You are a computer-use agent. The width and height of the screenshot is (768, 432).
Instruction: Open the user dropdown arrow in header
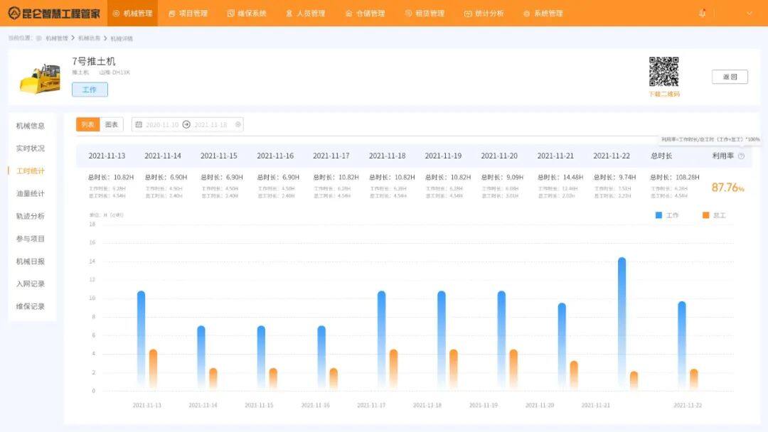749,13
